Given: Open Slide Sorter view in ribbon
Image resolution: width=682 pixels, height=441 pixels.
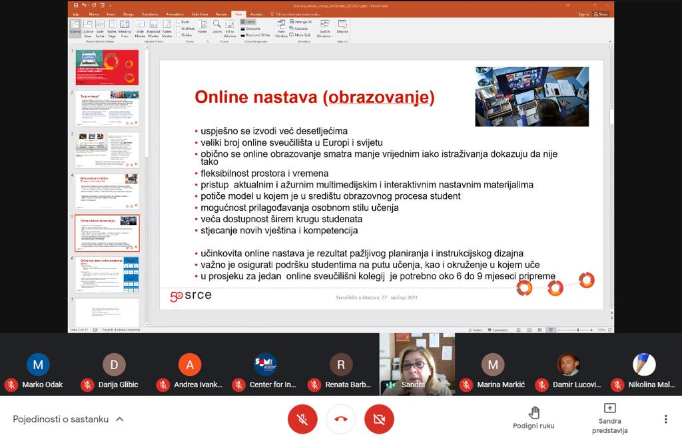Looking at the screenshot, I should (x=100, y=27).
